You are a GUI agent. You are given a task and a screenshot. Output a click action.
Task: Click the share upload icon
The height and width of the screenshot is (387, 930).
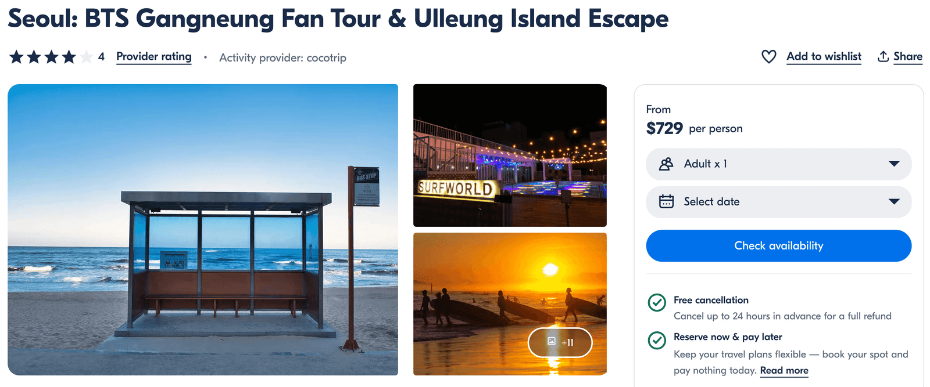[883, 56]
